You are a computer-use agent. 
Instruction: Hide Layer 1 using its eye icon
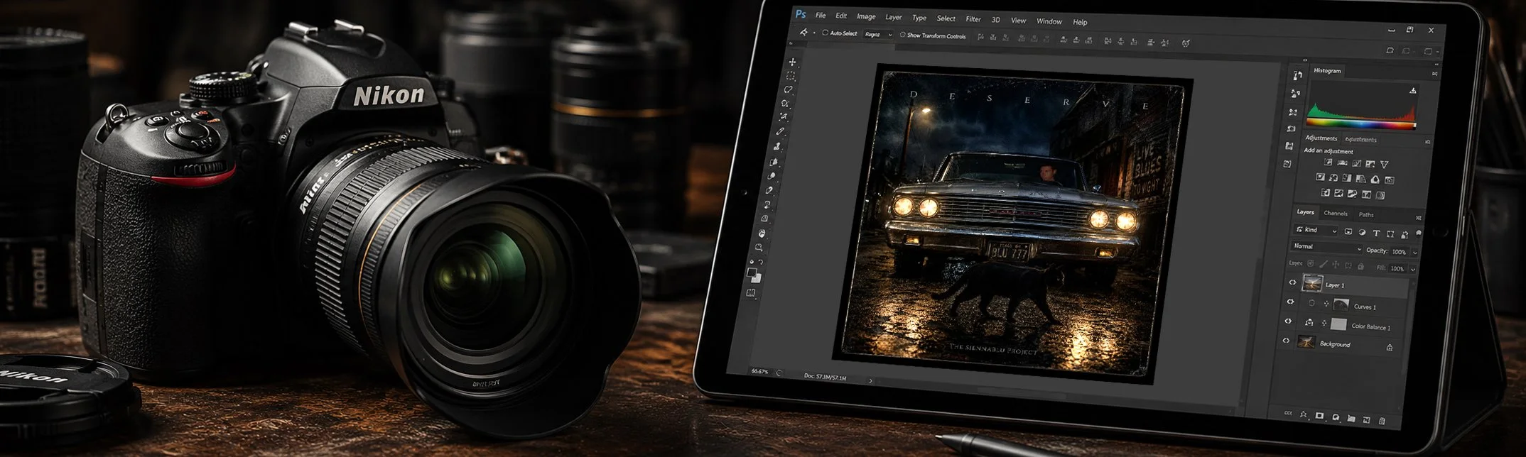[x=1292, y=282]
